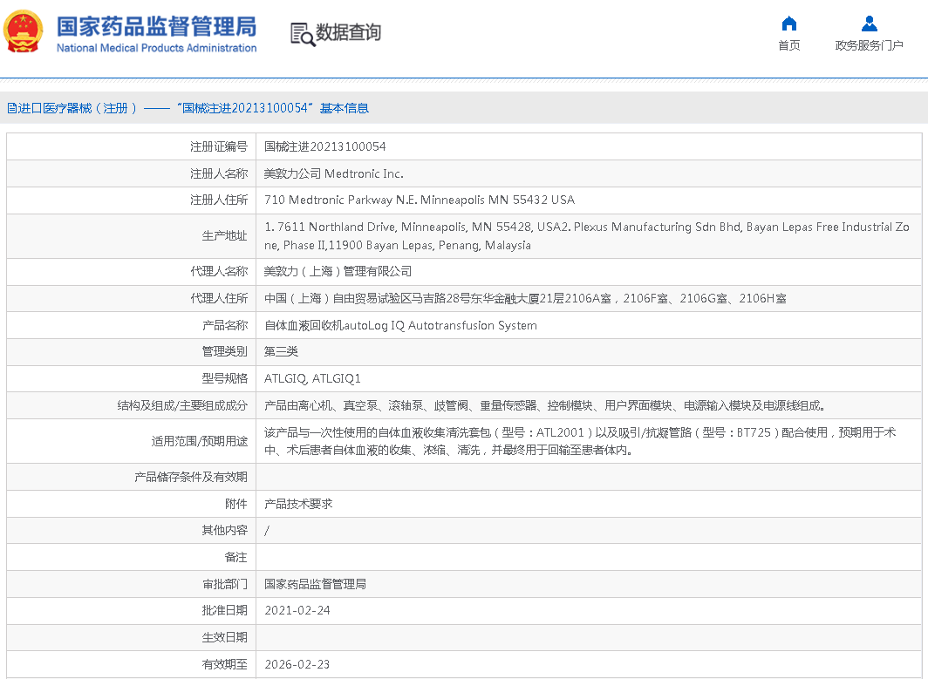Go to the 数据查询 heading text
The image size is (928, 679).
point(348,33)
